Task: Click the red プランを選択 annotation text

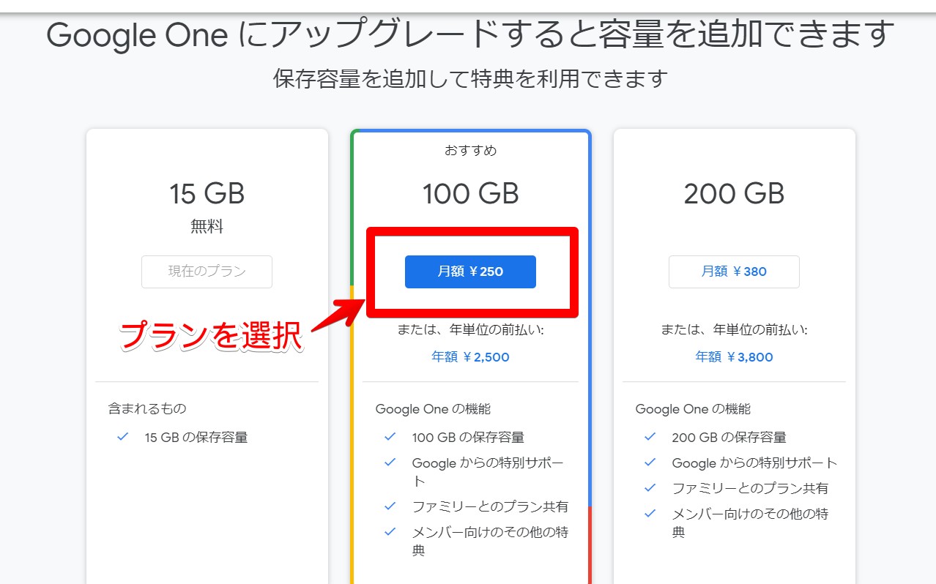Action: [x=211, y=336]
